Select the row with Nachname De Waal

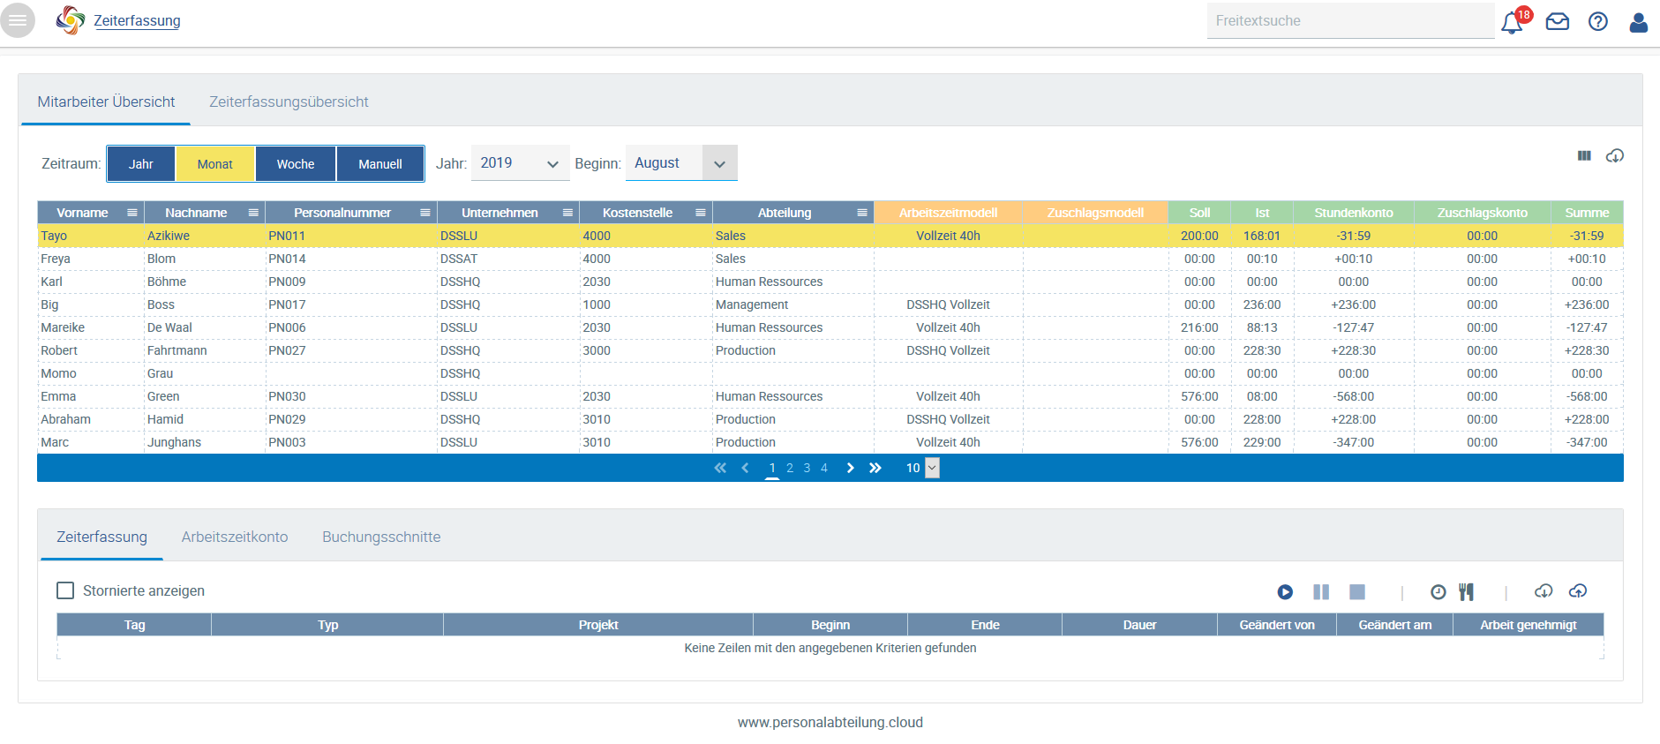coord(830,327)
